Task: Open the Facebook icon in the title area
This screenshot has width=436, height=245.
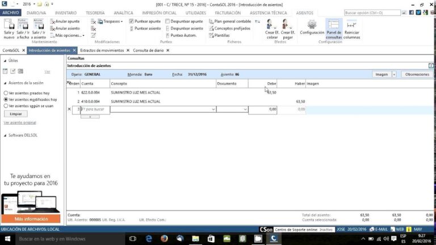Action: tap(412, 13)
